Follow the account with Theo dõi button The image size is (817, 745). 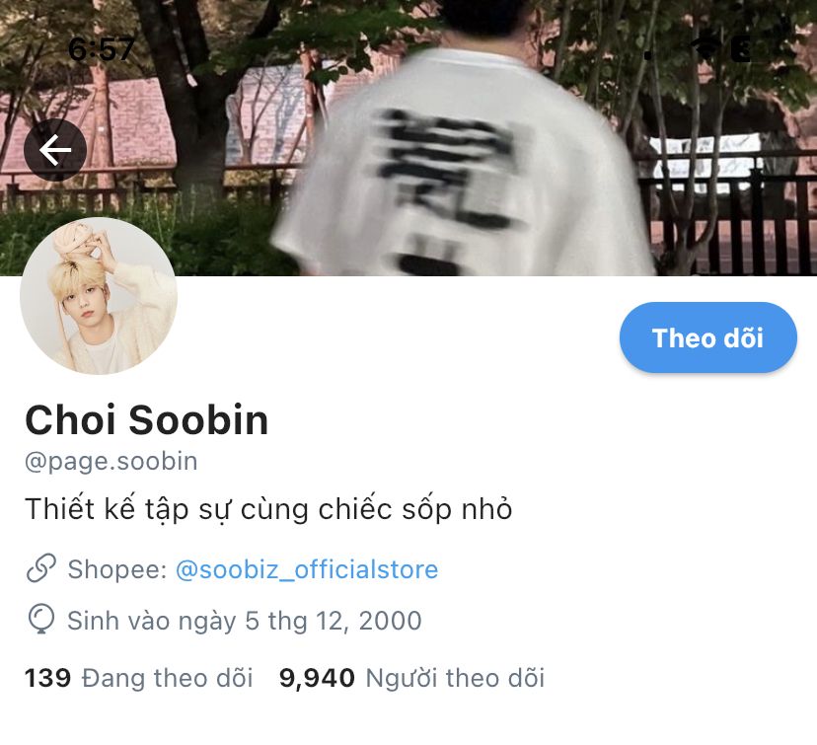click(x=708, y=337)
